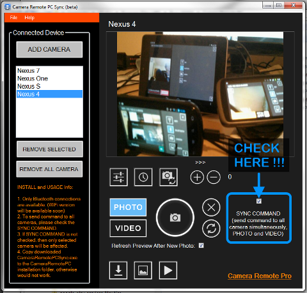Viewport: 307px width, 293px height.
Task: Open the timer clock icon
Action: 143,177
